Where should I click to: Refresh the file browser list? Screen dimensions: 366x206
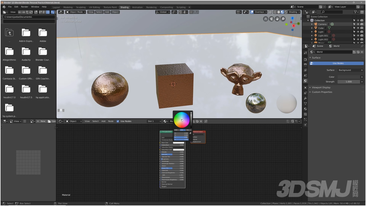click(x=31, y=12)
